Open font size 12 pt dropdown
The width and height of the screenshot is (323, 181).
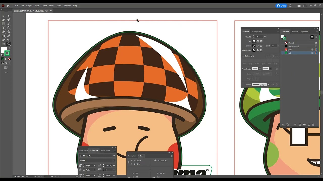coord(94,166)
